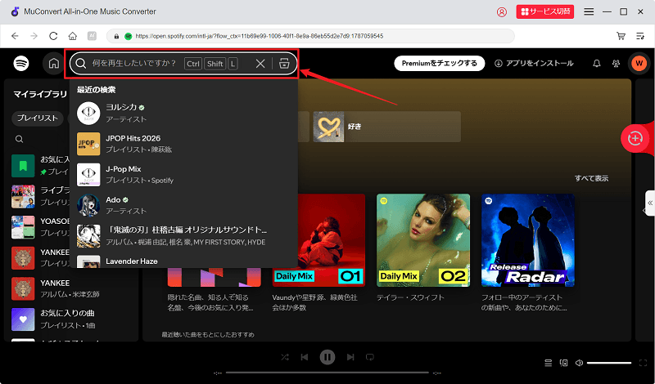Select JPOP Hits 2026 playlist result

(x=183, y=144)
